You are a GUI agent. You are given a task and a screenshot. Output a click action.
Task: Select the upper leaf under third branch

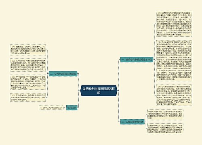[165, 115]
